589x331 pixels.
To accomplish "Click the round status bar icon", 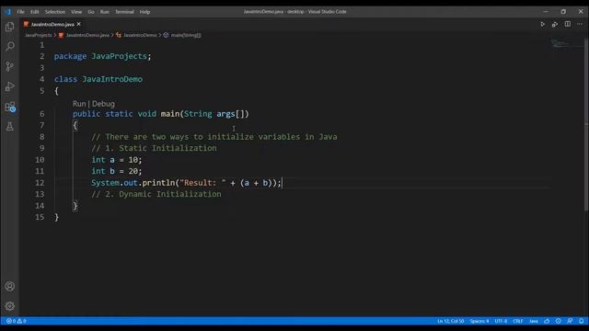I will [559, 321].
